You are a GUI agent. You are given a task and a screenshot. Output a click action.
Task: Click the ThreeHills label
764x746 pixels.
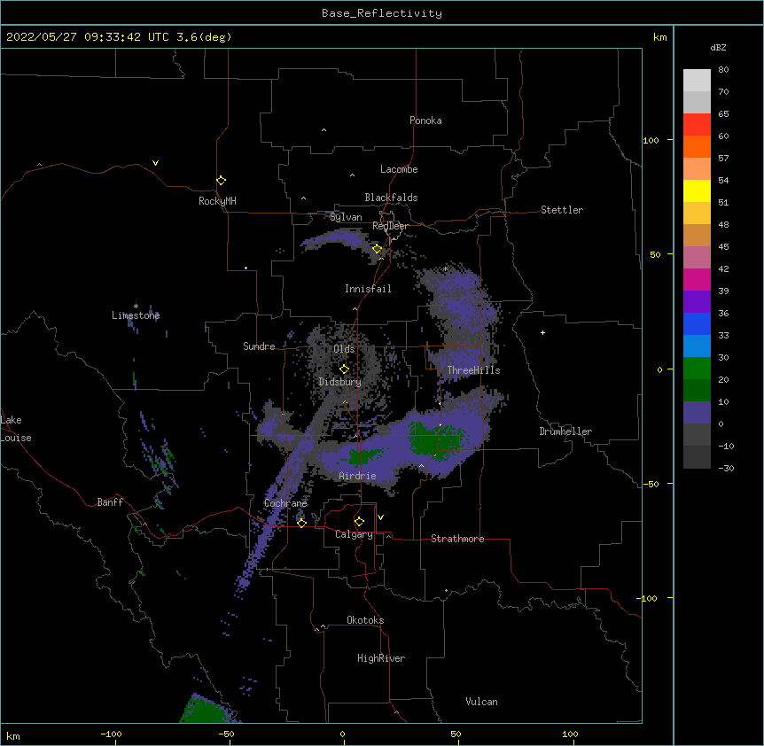473,370
